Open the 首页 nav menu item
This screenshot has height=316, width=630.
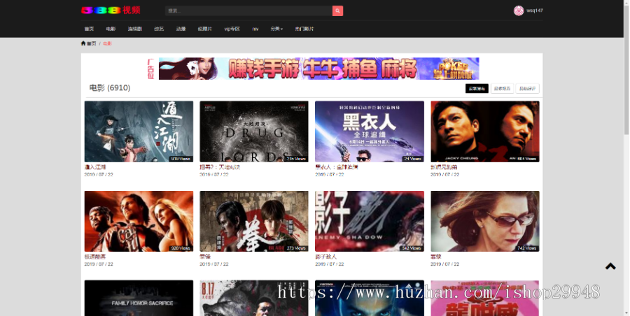coord(89,29)
